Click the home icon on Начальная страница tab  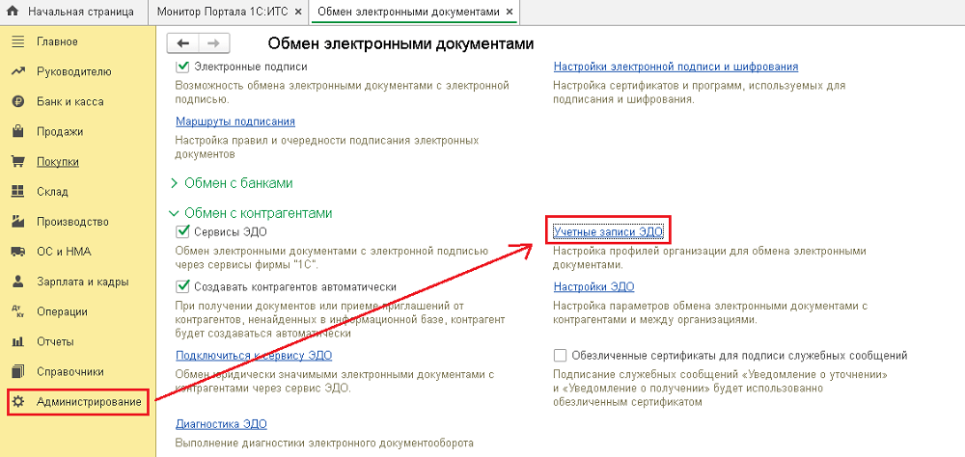(13, 12)
